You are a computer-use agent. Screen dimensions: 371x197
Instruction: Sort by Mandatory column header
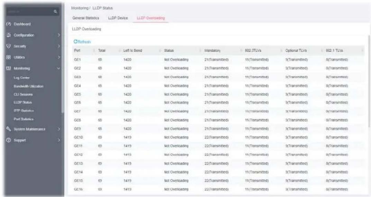[x=212, y=50]
